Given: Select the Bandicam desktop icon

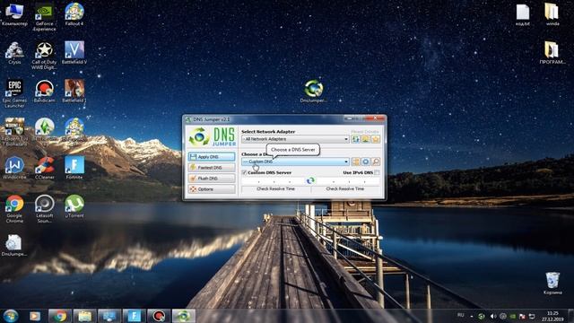Looking at the screenshot, I should coord(44,92).
